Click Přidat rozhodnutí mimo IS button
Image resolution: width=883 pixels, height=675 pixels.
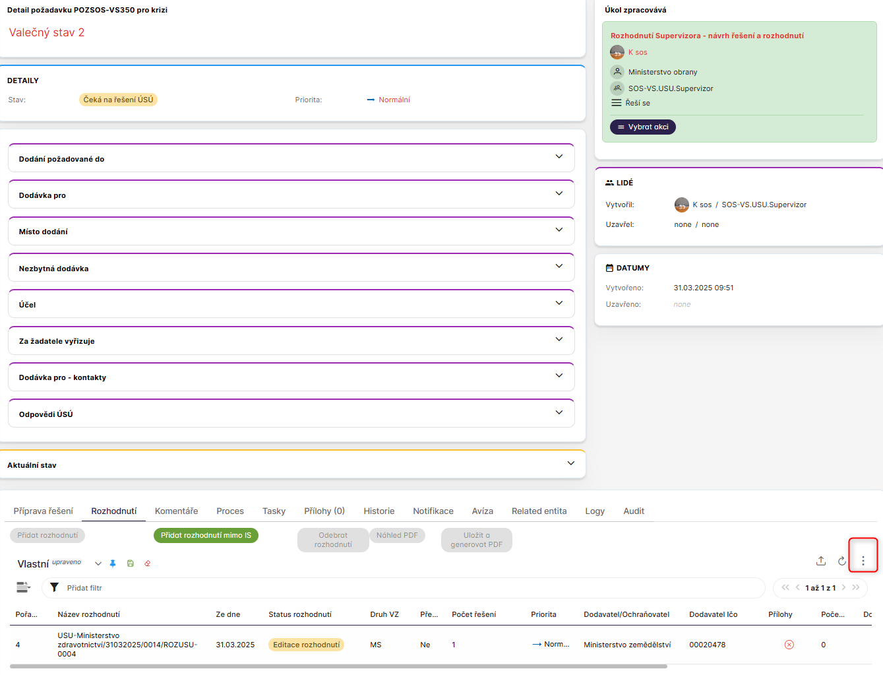coord(206,535)
